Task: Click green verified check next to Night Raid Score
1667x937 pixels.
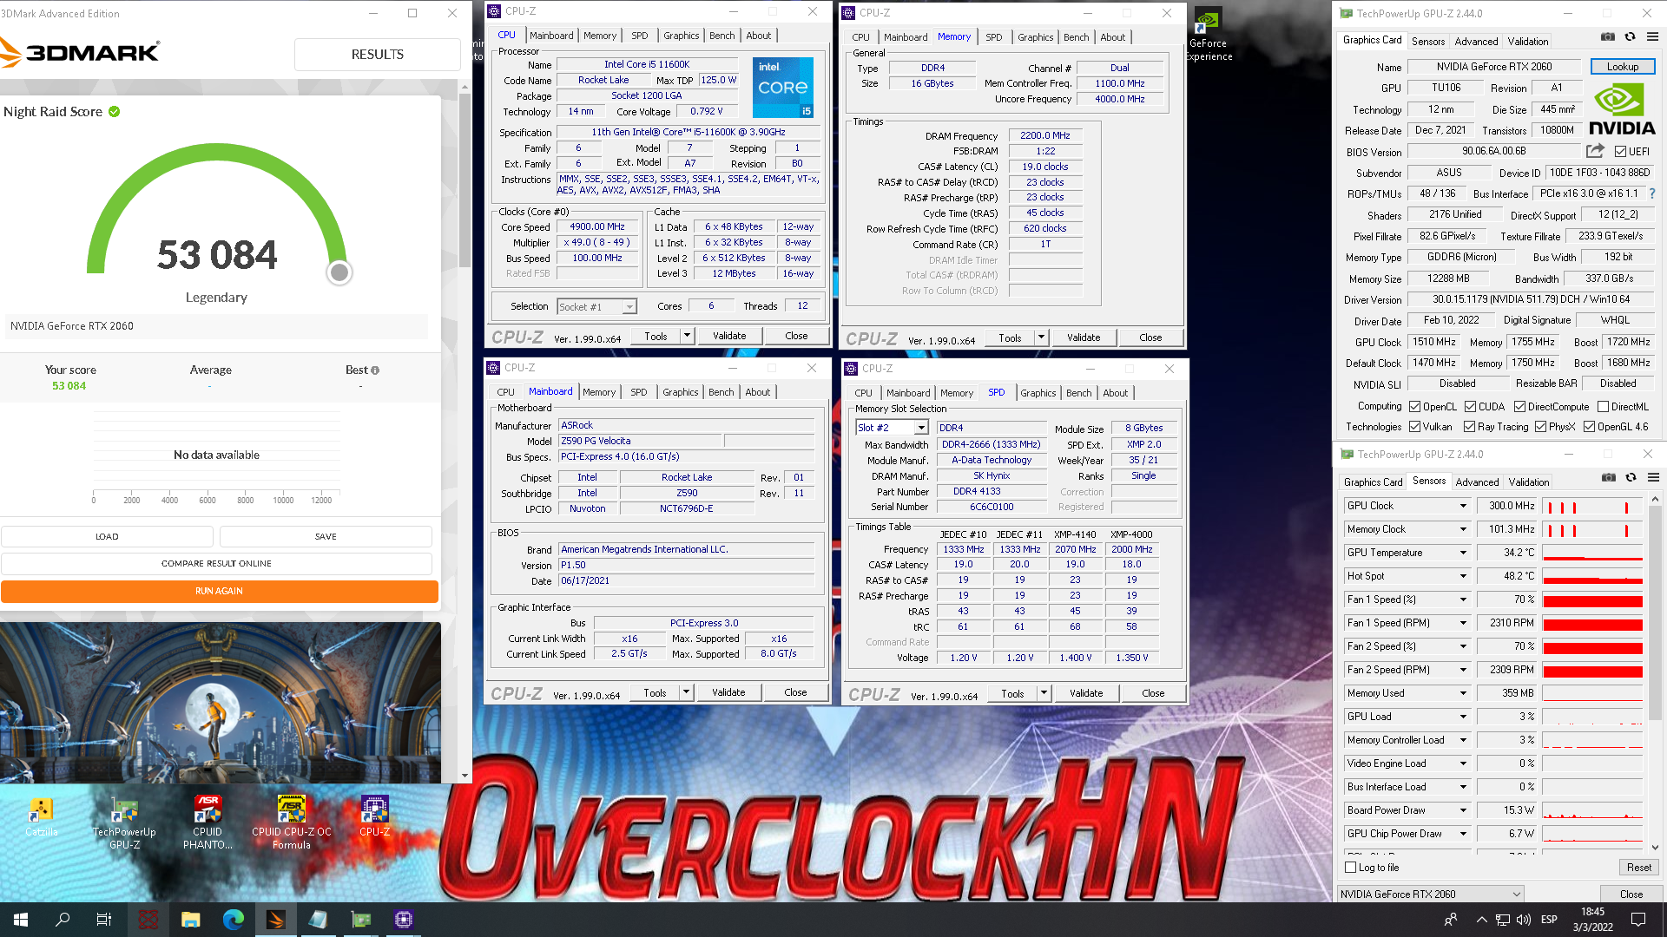Action: click(x=115, y=112)
